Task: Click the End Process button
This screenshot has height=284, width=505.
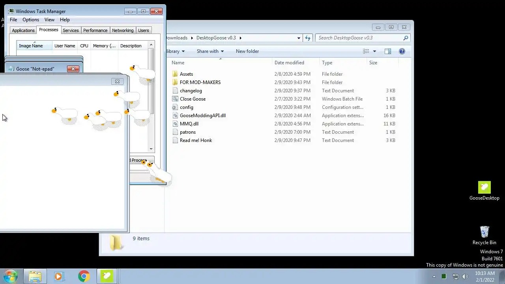Action: [142, 160]
